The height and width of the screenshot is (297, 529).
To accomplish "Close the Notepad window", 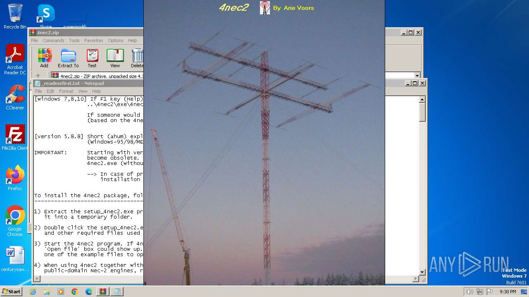I will click(x=422, y=83).
